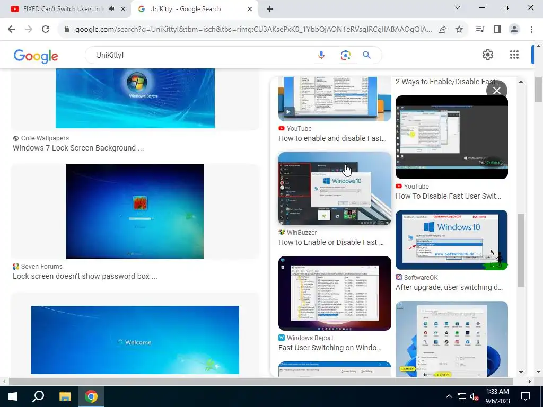Open the media control icon in the toolbar
This screenshot has height=407, width=543.
point(480,30)
